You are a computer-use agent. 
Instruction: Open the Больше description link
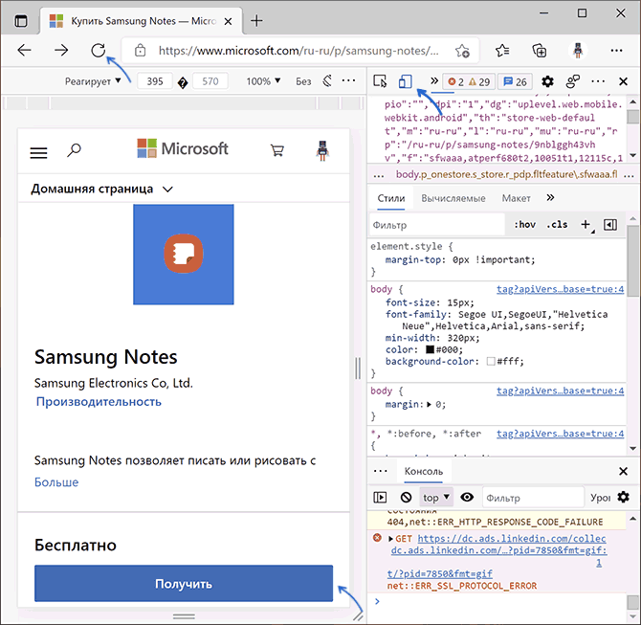tap(56, 482)
